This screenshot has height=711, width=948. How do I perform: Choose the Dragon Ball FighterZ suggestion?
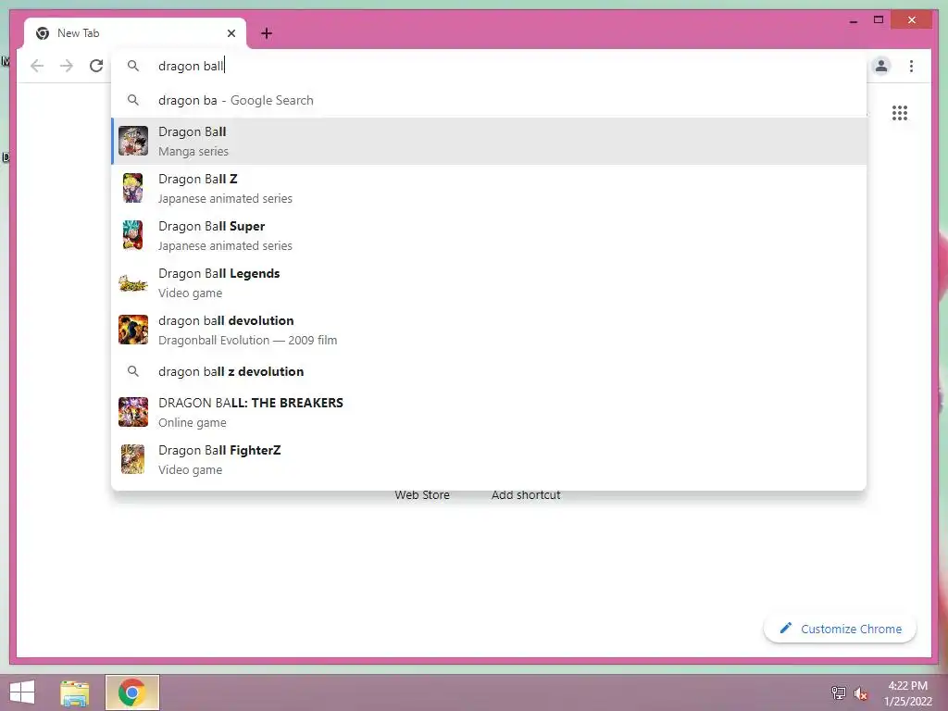pyautogui.click(x=489, y=459)
